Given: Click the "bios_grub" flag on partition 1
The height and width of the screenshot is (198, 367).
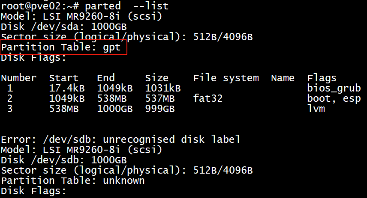Looking at the screenshot, I should pyautogui.click(x=334, y=88).
